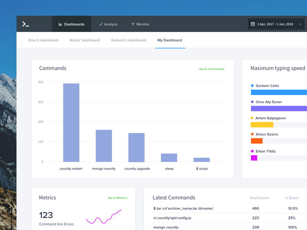
Task: Click the Dashboards bar chart icon
Action: (60, 24)
